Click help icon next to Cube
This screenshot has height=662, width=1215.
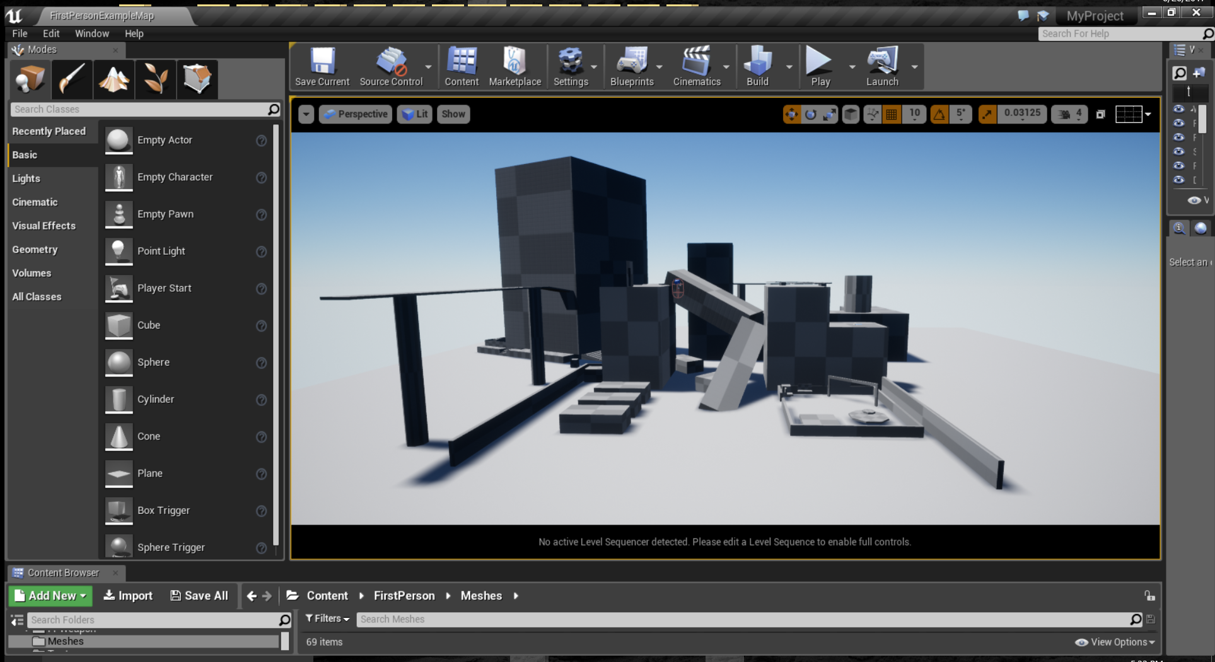point(261,325)
